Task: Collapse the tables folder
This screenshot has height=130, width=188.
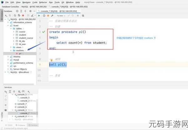Action: click(11, 29)
